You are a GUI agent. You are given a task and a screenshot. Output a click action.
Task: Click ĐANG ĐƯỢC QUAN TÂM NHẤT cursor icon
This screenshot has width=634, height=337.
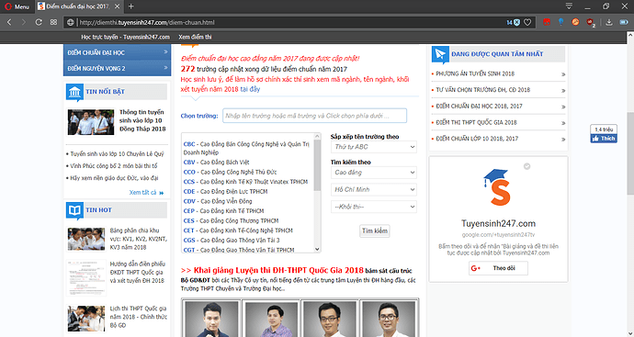(440, 54)
